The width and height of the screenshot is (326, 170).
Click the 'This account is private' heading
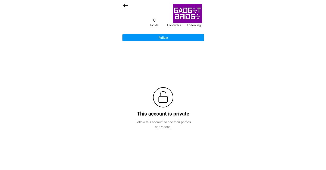point(163,114)
